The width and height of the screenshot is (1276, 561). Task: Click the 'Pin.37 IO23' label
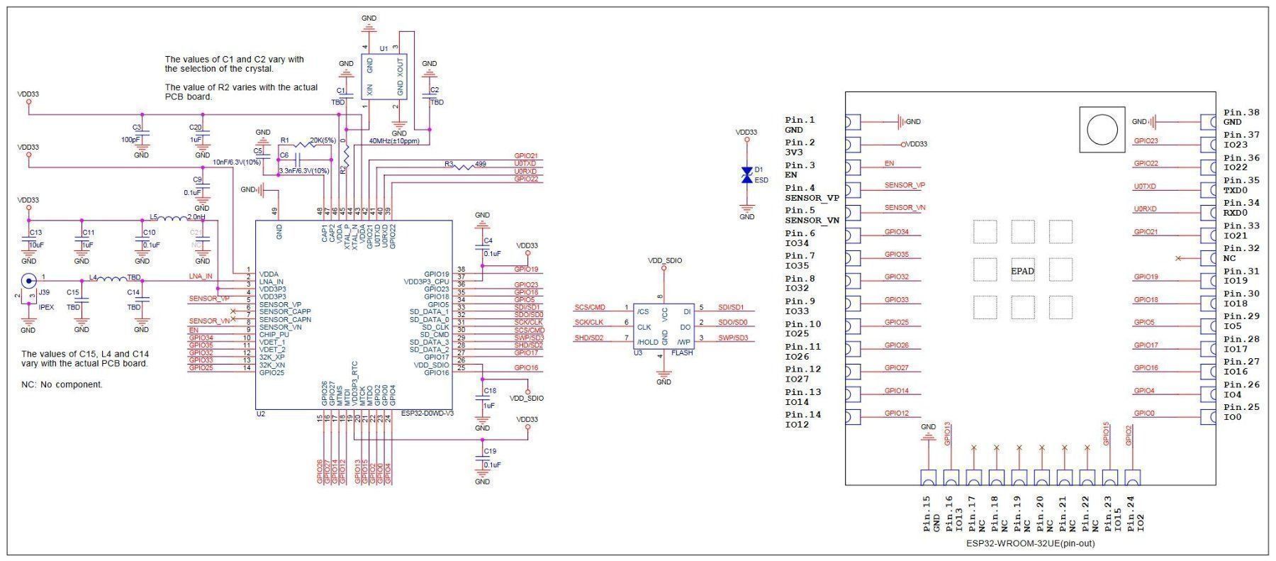coord(1242,140)
